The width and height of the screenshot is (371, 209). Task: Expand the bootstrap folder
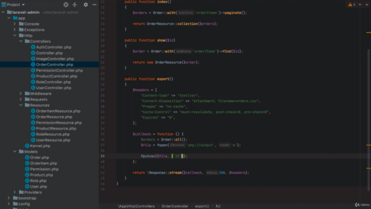(x=9, y=198)
